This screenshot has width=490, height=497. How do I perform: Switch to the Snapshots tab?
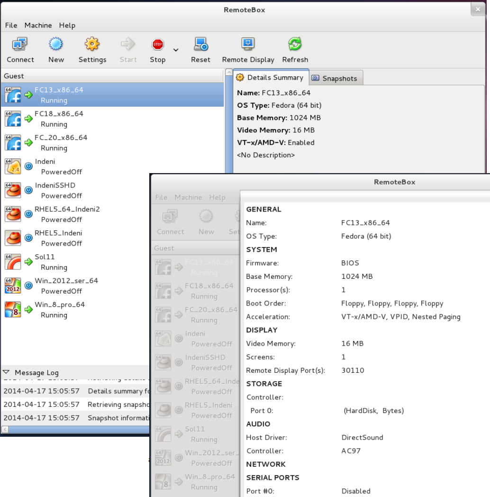pos(336,78)
